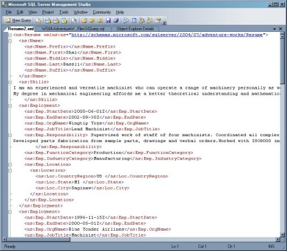Open an Analysis Services MDX Query

pos(48,21)
